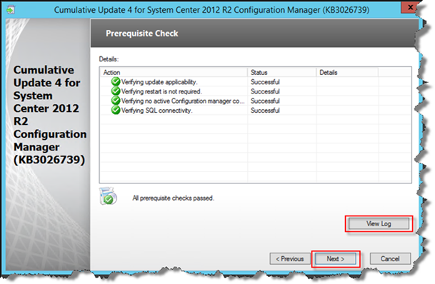The height and width of the screenshot is (284, 435).
Task: Close the Cumulative Update 4 window
Action: click(410, 7)
